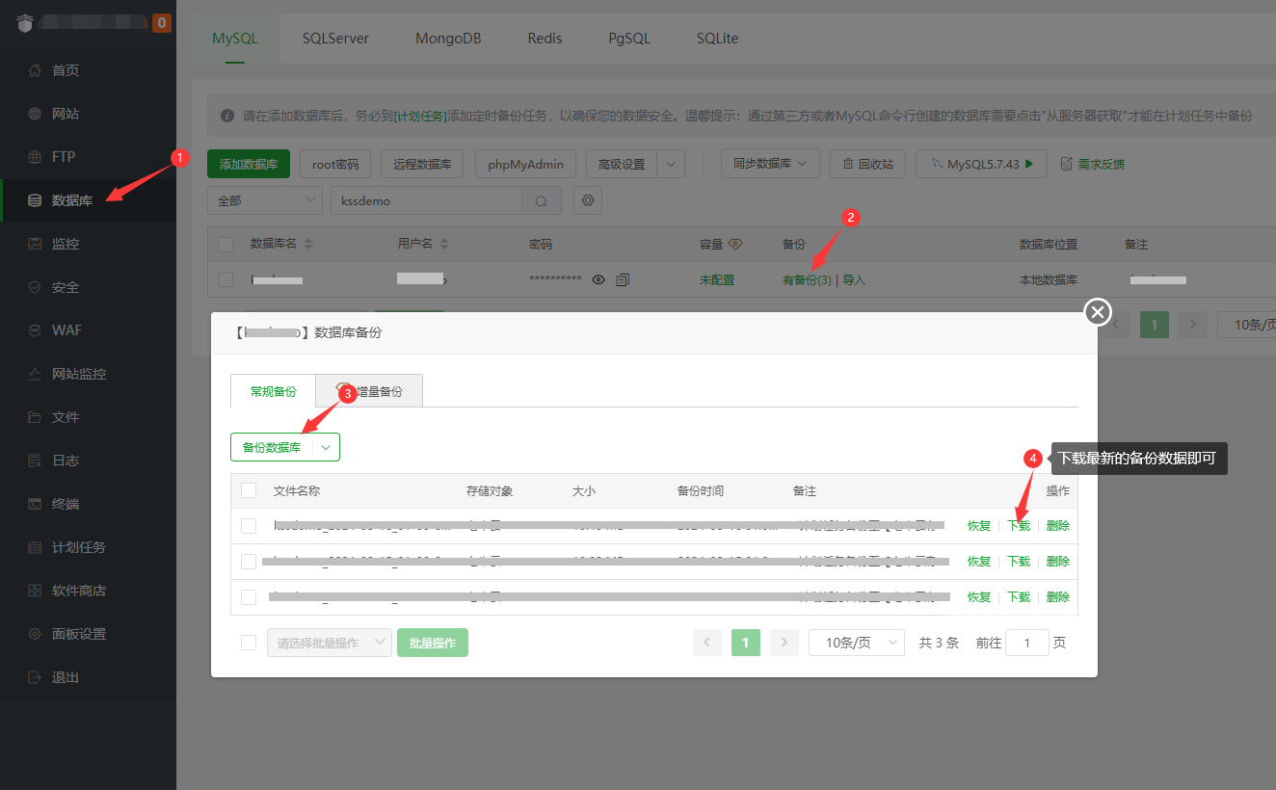Click the WAF sidebar icon

[x=35, y=330]
